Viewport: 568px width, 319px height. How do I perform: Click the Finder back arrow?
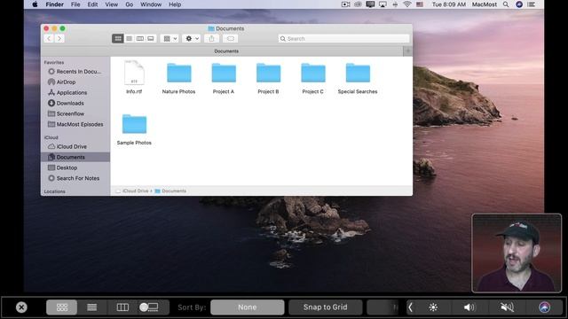point(49,38)
